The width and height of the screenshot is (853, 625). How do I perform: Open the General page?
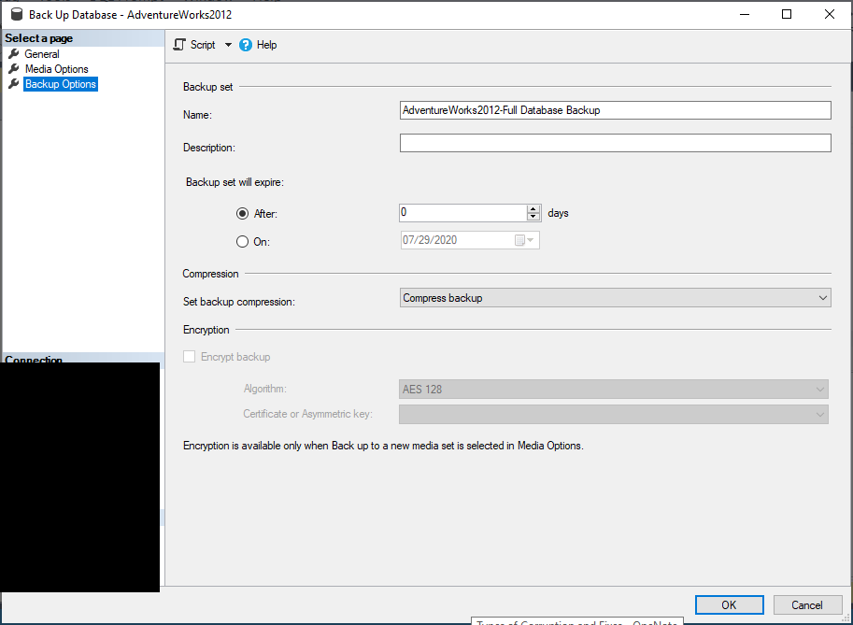(42, 54)
